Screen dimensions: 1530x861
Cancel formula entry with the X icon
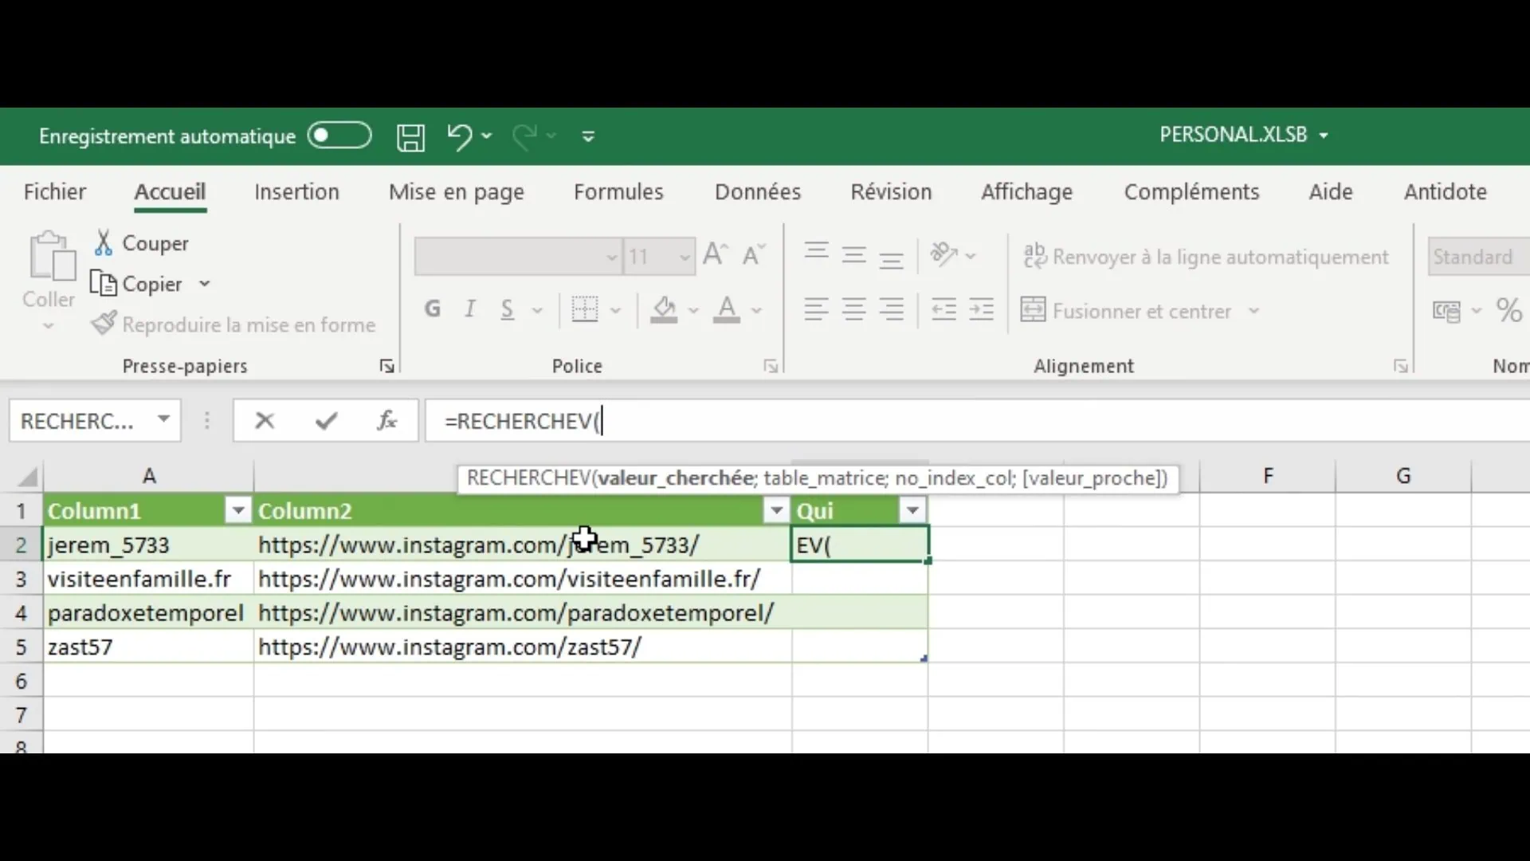[x=265, y=421]
